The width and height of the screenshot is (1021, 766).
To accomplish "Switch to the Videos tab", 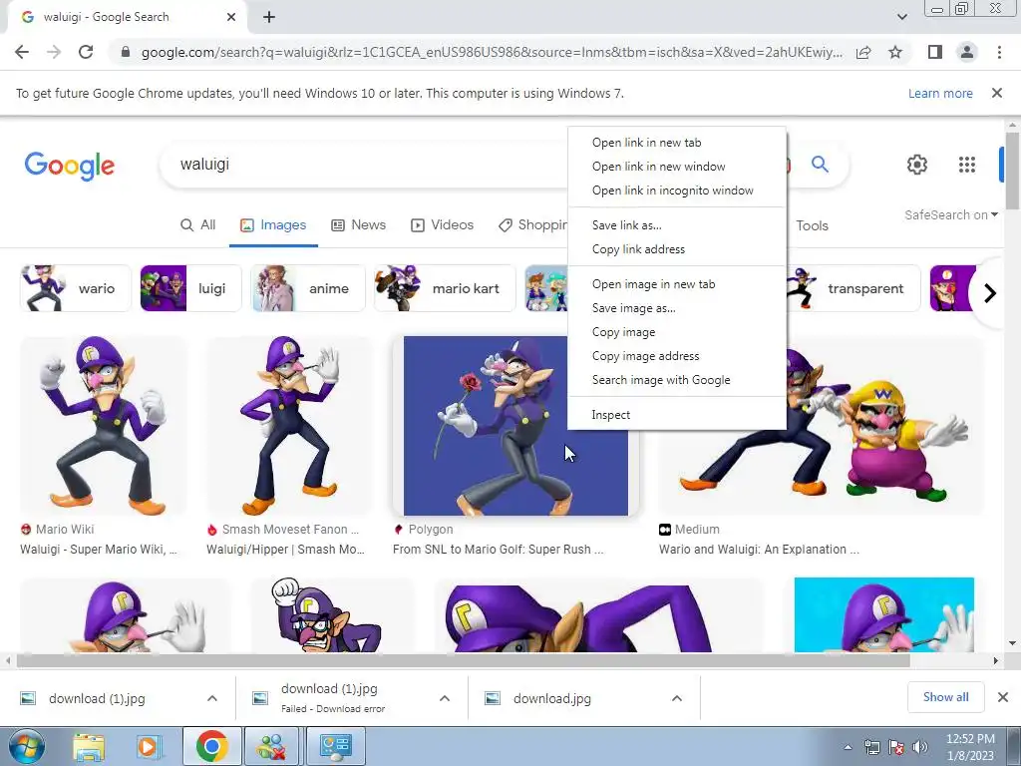I will pos(442,225).
